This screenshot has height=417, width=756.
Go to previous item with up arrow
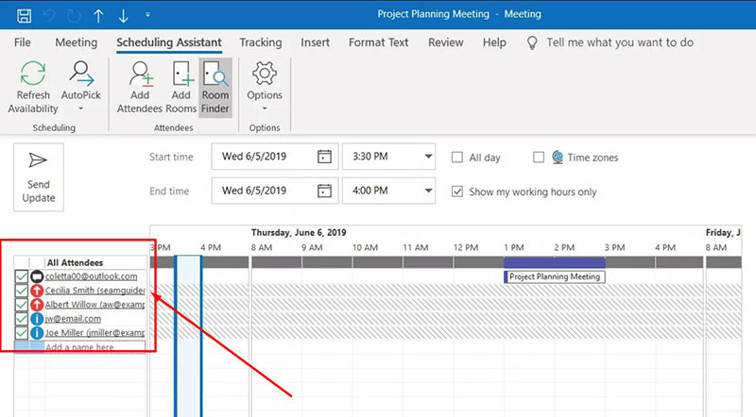point(98,16)
